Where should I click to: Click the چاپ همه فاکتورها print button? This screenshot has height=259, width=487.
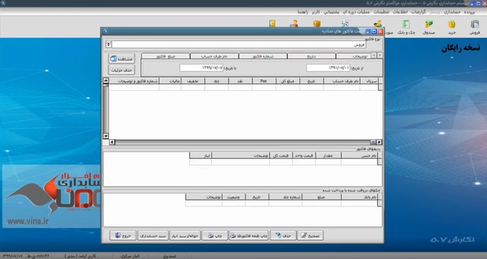click(248, 235)
